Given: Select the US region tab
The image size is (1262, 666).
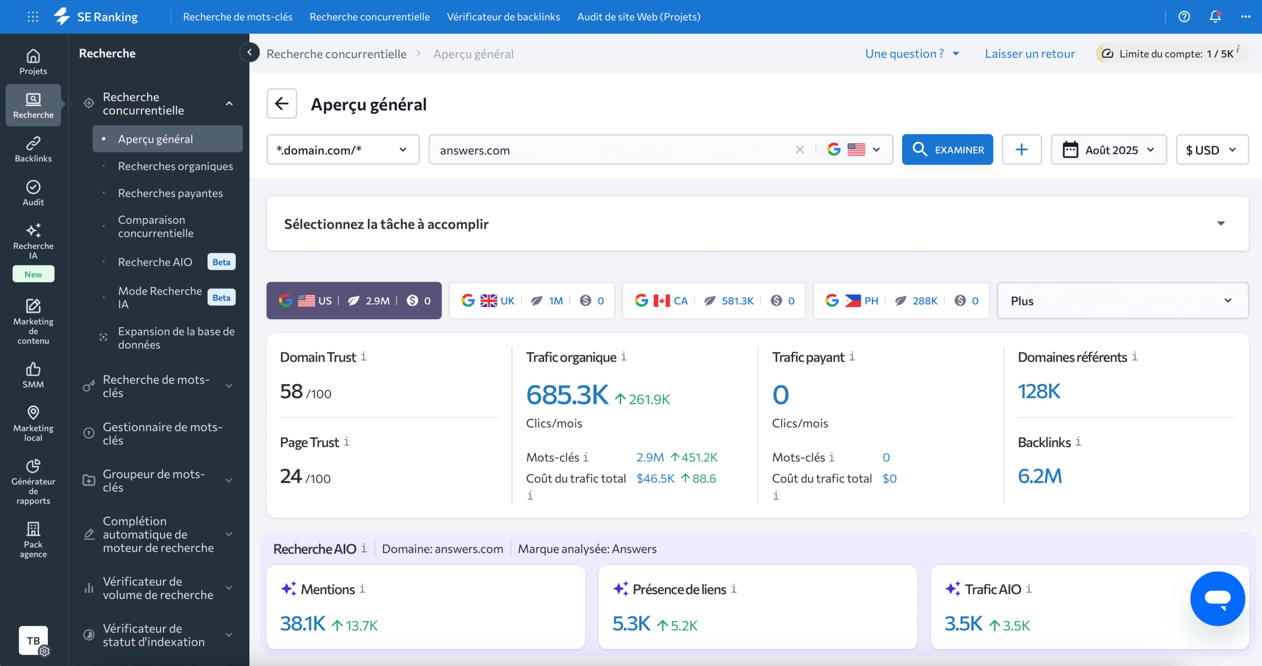Looking at the screenshot, I should [354, 300].
